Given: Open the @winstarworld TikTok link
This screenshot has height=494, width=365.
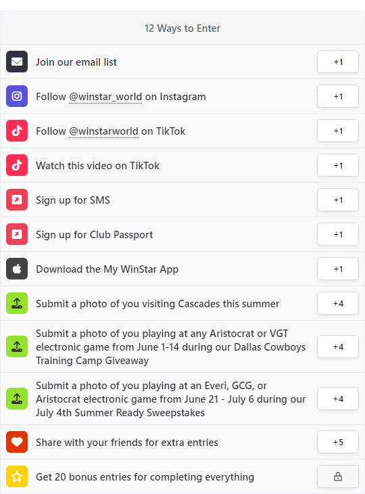Looking at the screenshot, I should (103, 131).
